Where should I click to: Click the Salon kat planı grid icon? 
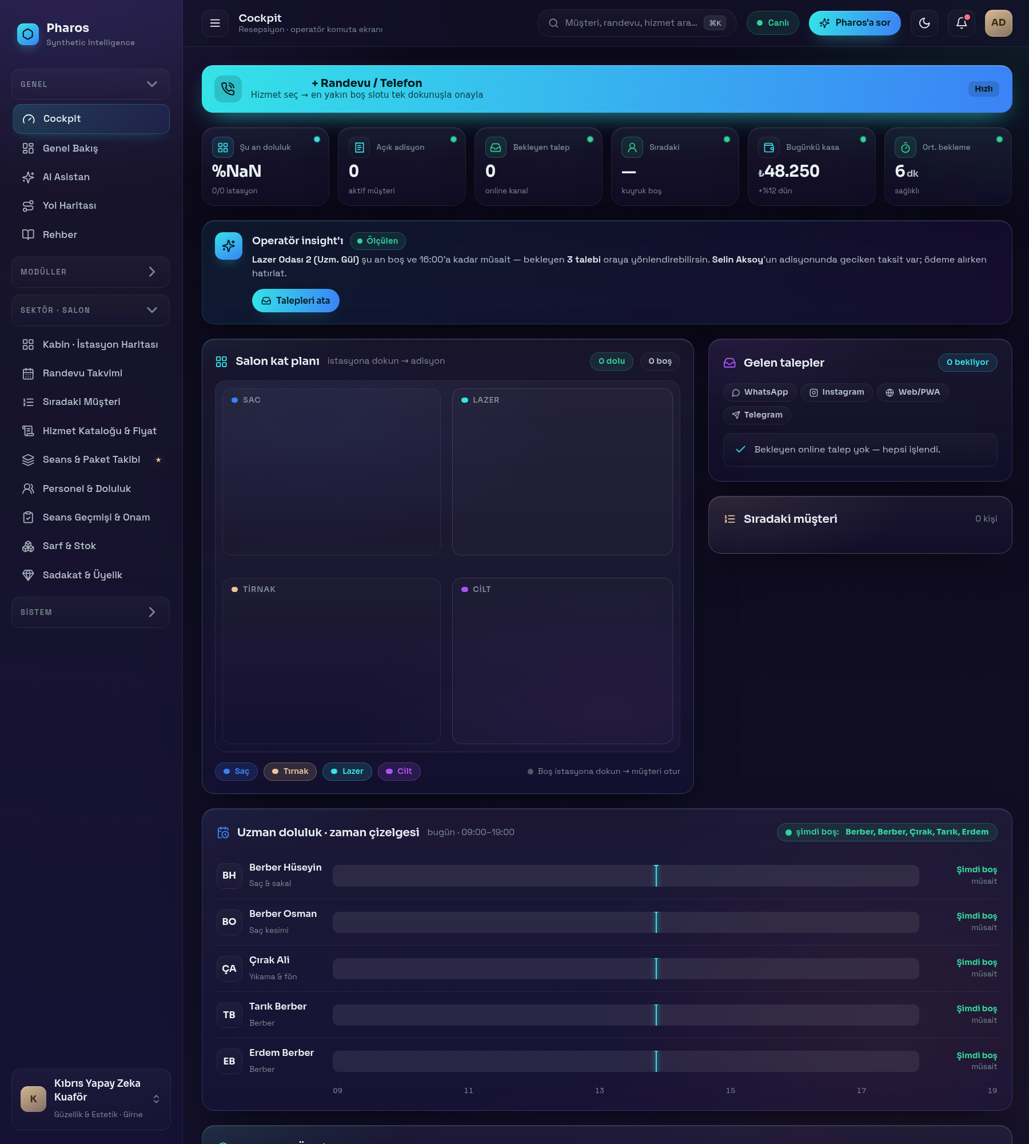(x=221, y=362)
